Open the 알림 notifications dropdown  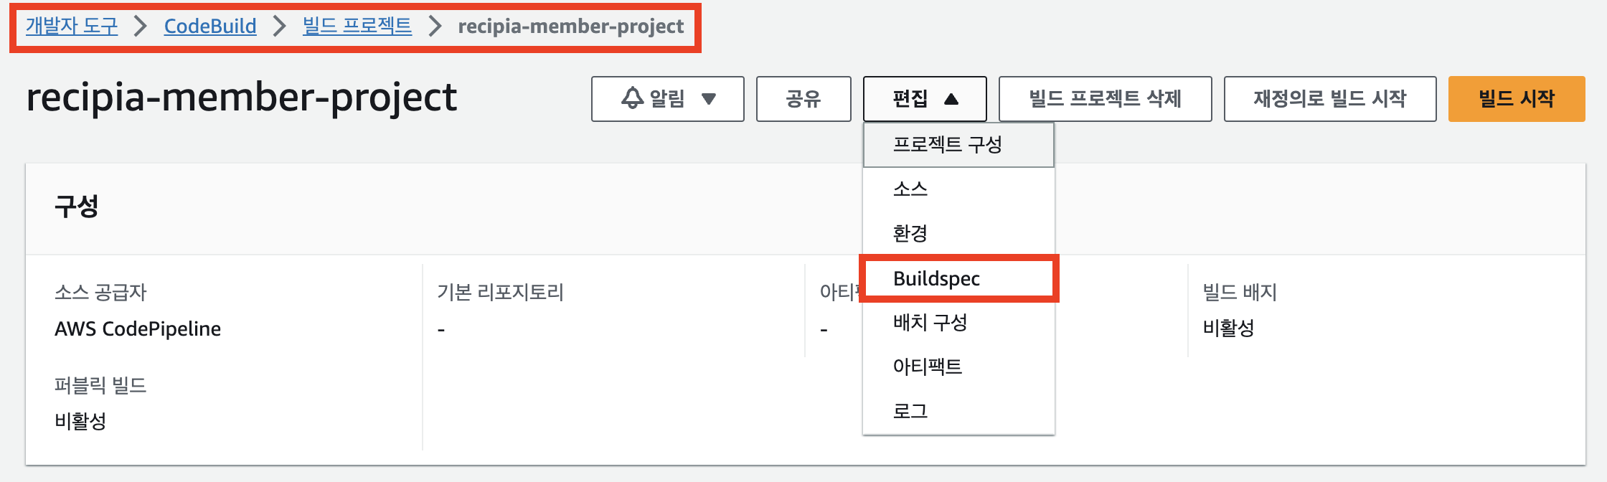tap(667, 98)
